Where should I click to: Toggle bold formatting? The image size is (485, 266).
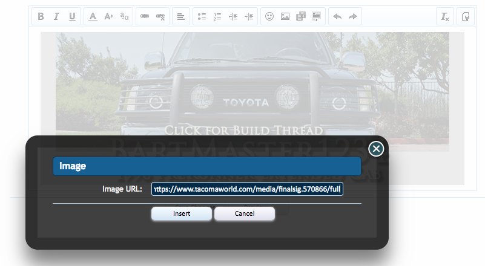(x=41, y=16)
